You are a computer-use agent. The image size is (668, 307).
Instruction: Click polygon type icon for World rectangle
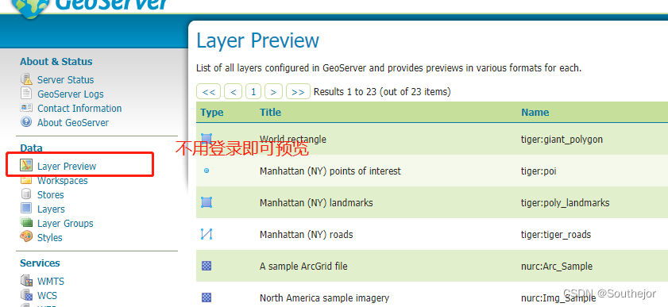(x=207, y=139)
